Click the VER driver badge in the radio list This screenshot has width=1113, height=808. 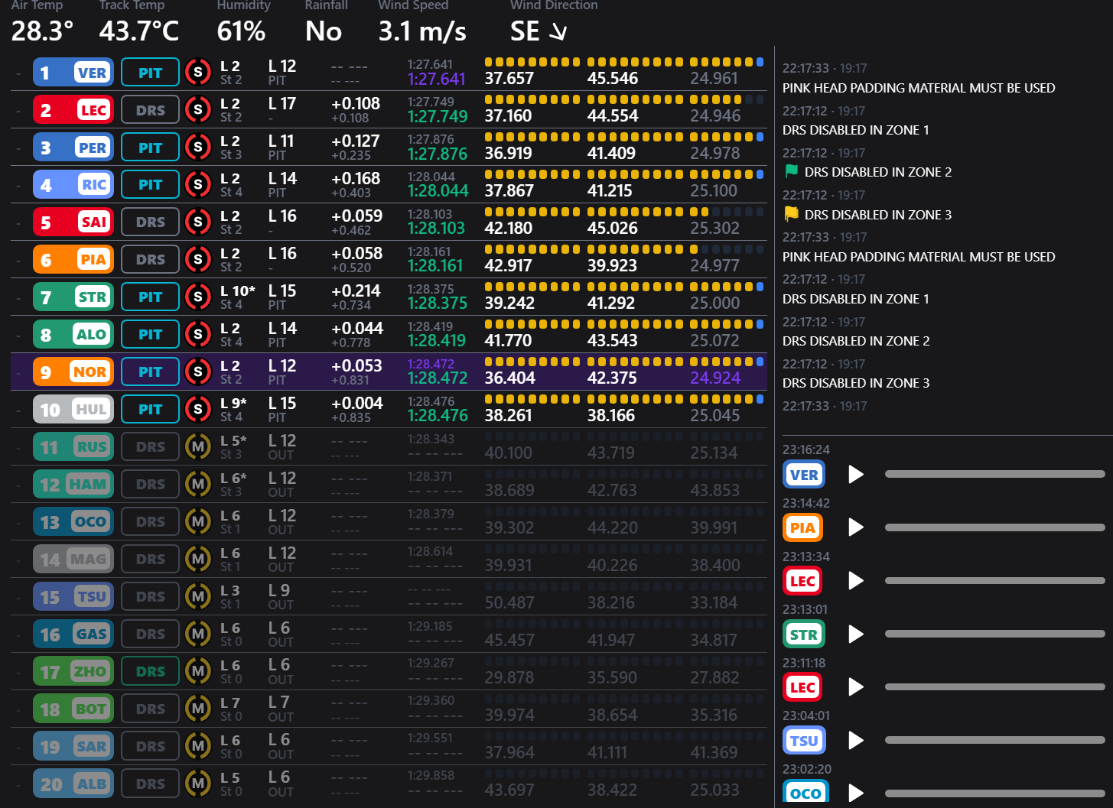tap(803, 475)
